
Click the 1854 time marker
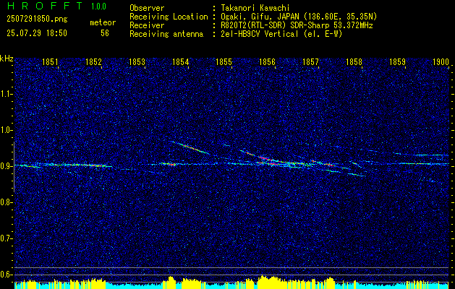181,62
